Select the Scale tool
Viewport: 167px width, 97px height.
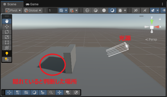[7, 37]
